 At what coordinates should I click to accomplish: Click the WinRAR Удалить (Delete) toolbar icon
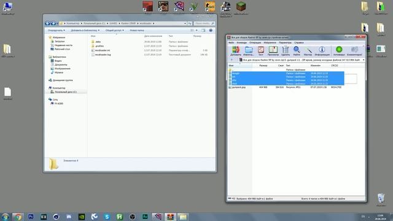click(x=285, y=51)
